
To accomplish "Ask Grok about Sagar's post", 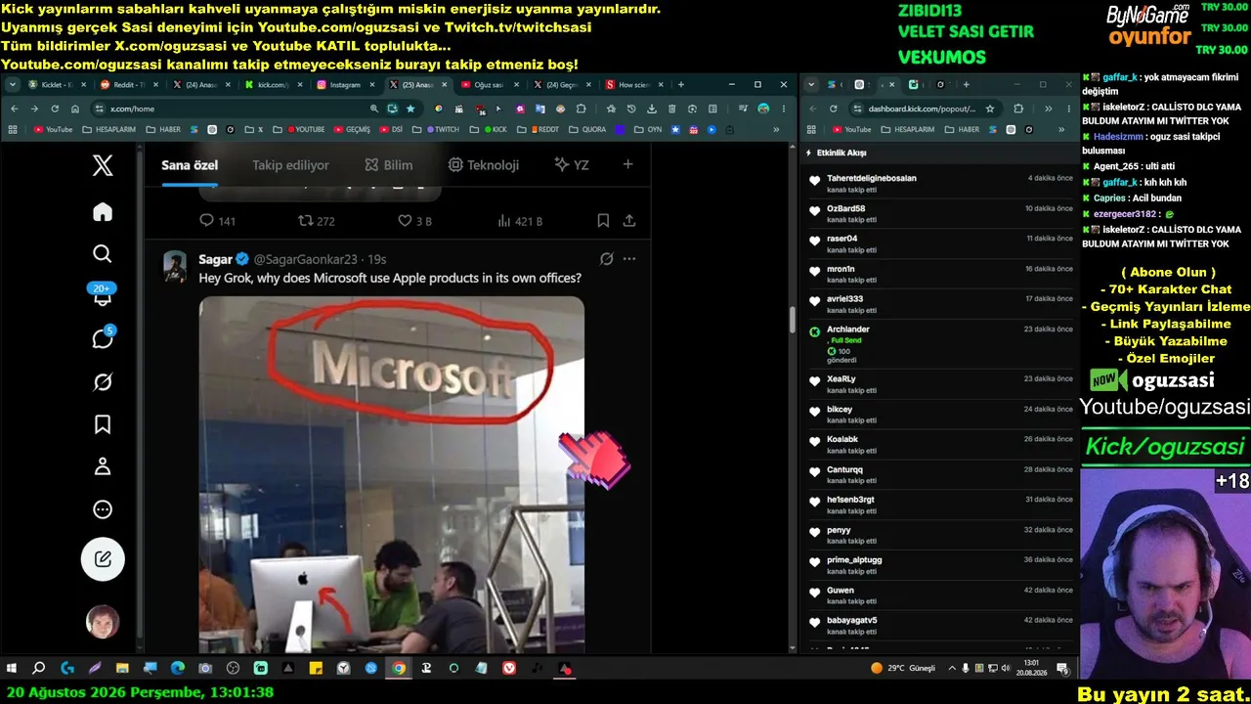I will pyautogui.click(x=606, y=259).
